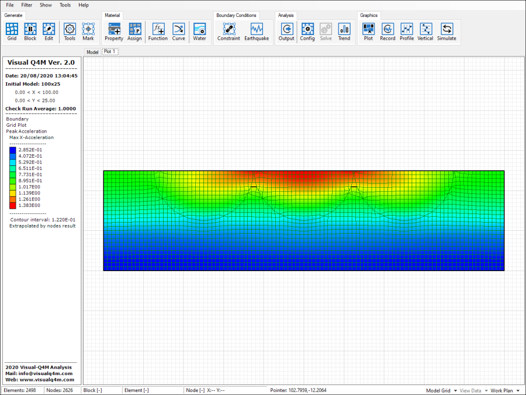
Task: Click the 'Web: www.visualq4m.com' text
Action: pyautogui.click(x=40, y=380)
